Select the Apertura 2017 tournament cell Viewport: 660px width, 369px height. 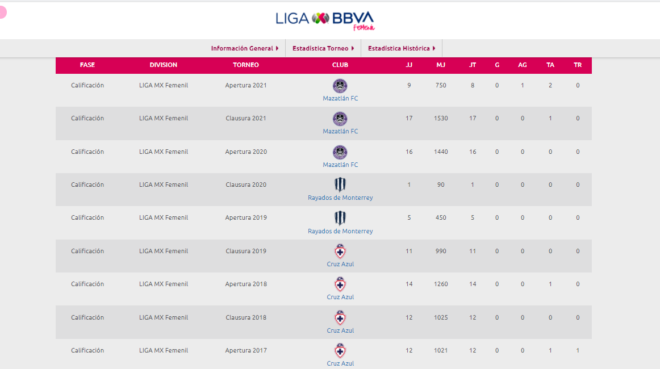(246, 350)
